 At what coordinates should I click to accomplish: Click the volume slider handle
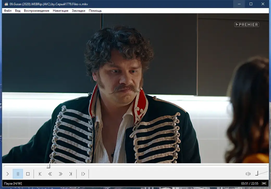257,173
